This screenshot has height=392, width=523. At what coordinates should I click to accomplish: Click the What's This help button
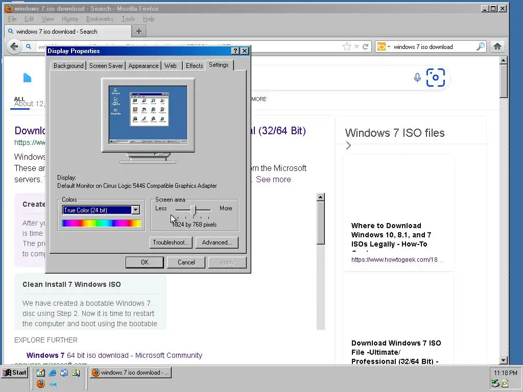click(x=235, y=51)
